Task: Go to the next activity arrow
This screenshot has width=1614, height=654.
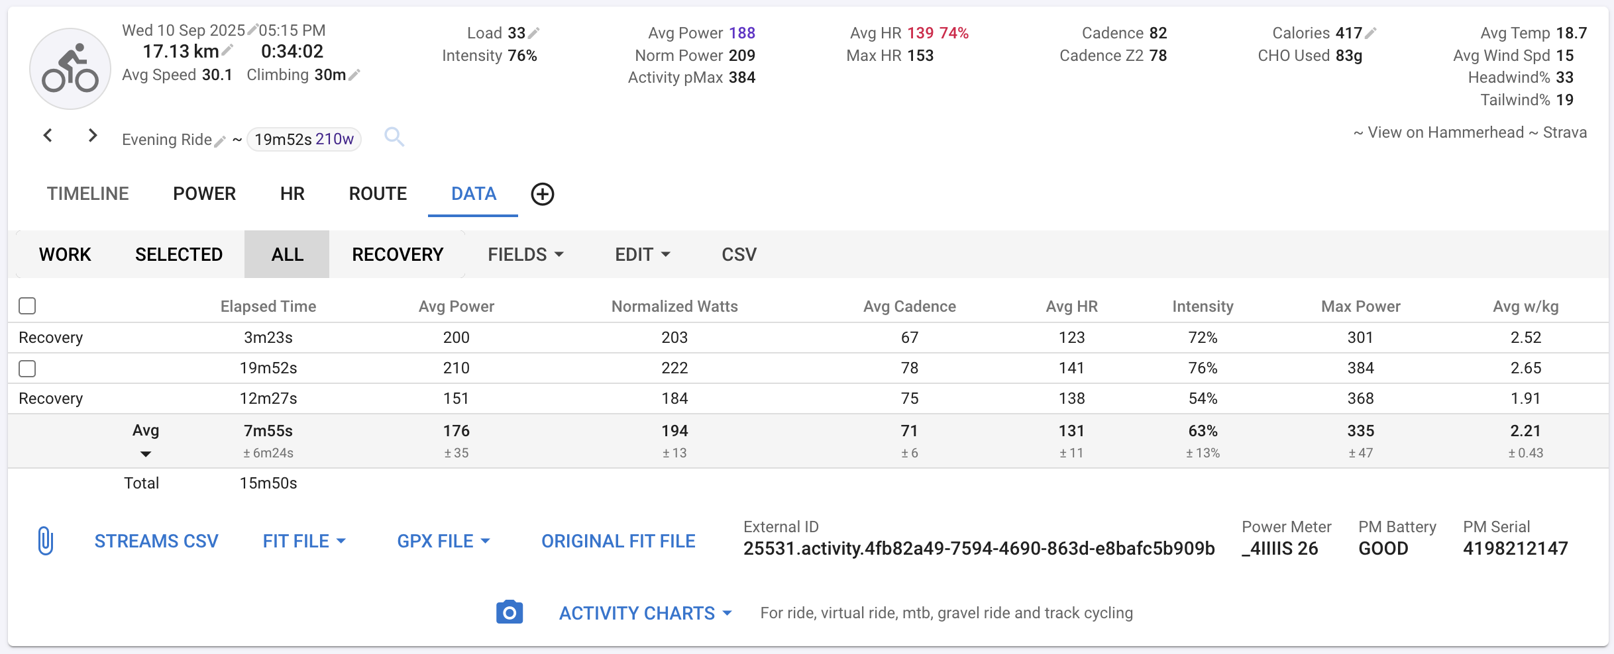Action: [93, 136]
